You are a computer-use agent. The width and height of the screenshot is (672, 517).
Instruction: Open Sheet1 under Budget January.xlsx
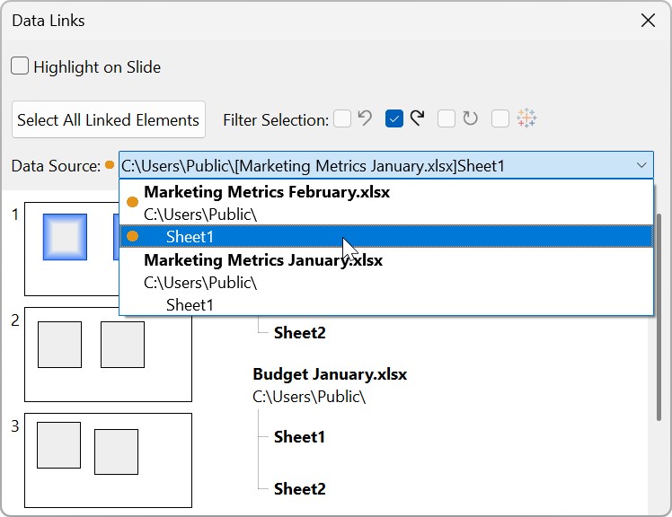[299, 437]
